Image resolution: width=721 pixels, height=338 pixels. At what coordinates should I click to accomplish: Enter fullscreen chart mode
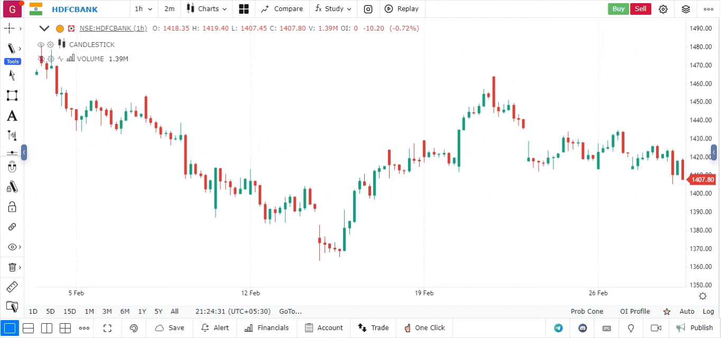click(x=108, y=328)
